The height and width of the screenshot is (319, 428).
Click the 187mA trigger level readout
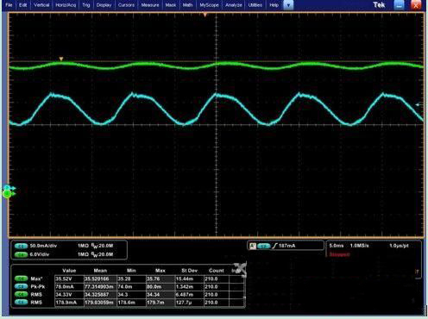[286, 246]
